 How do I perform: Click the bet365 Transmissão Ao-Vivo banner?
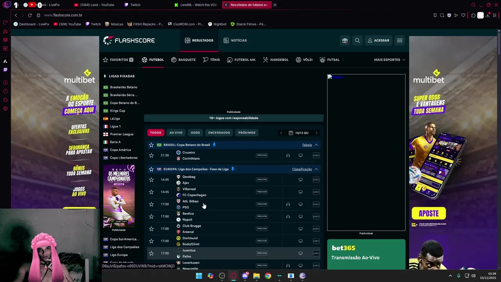pos(366,254)
